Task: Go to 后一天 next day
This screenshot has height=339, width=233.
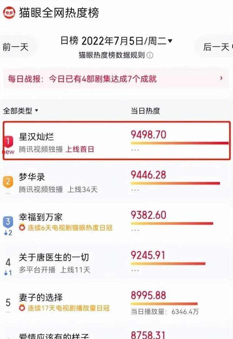Action: tap(216, 47)
